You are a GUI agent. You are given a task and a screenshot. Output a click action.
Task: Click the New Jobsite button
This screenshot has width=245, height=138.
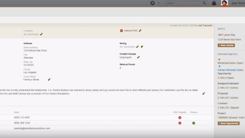click(x=226, y=45)
